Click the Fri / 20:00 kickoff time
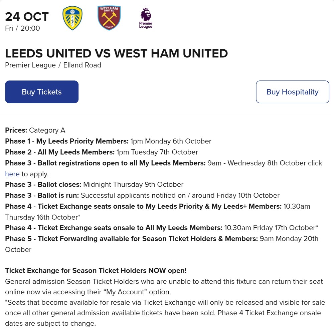 (22, 28)
